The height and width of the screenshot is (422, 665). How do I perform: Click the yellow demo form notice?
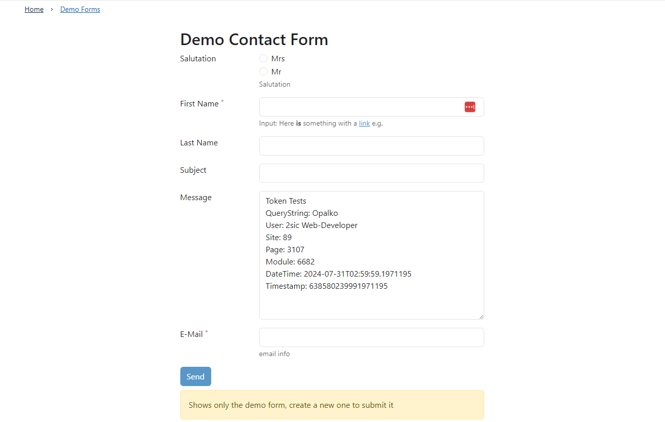pos(332,405)
